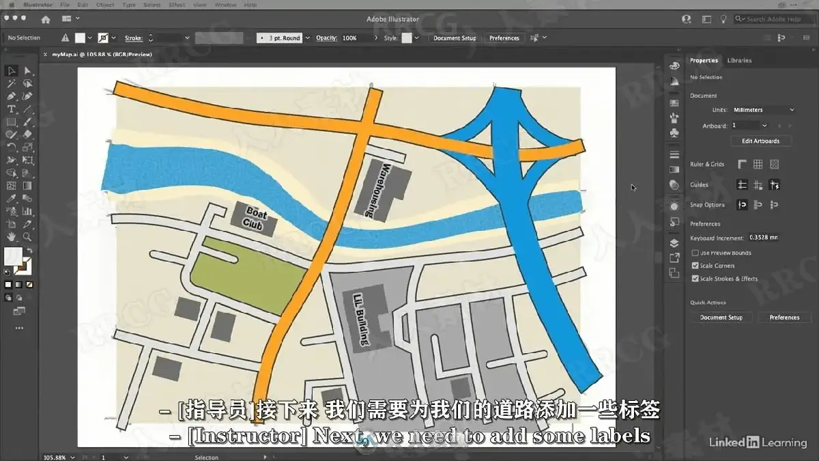Select the Curvature tool
Image resolution: width=819 pixels, height=461 pixels.
tap(27, 96)
